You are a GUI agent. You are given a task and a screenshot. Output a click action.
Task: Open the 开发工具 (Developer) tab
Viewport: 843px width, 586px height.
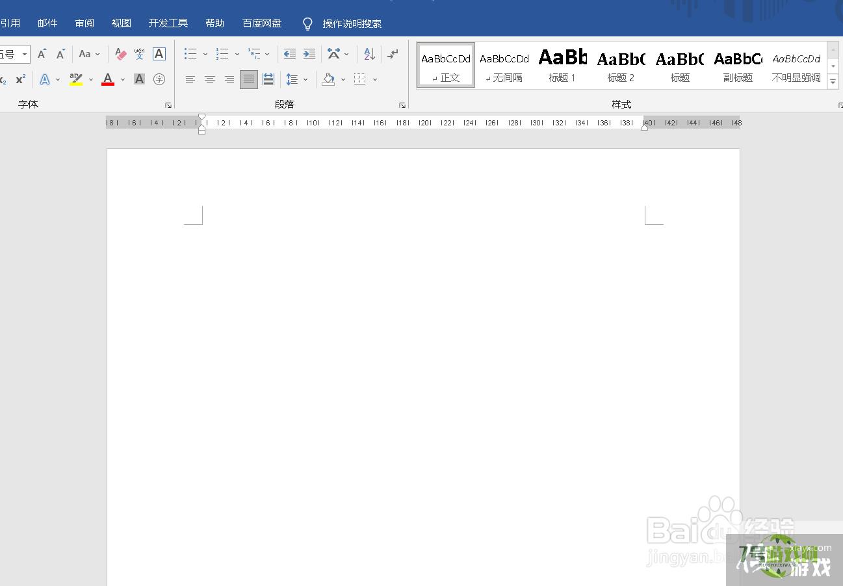(x=168, y=23)
